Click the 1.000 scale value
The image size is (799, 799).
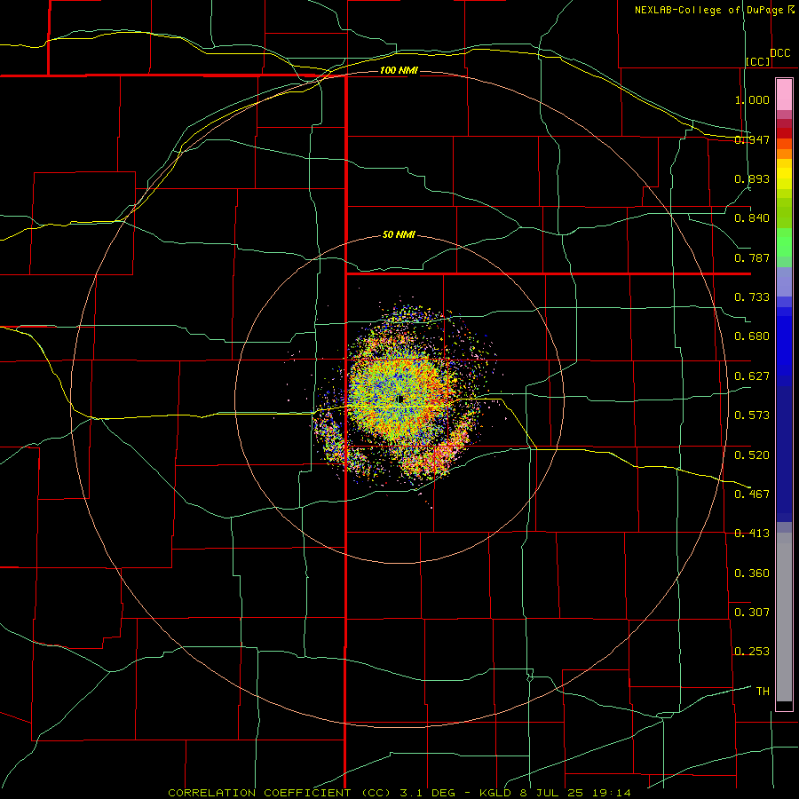tap(752, 99)
